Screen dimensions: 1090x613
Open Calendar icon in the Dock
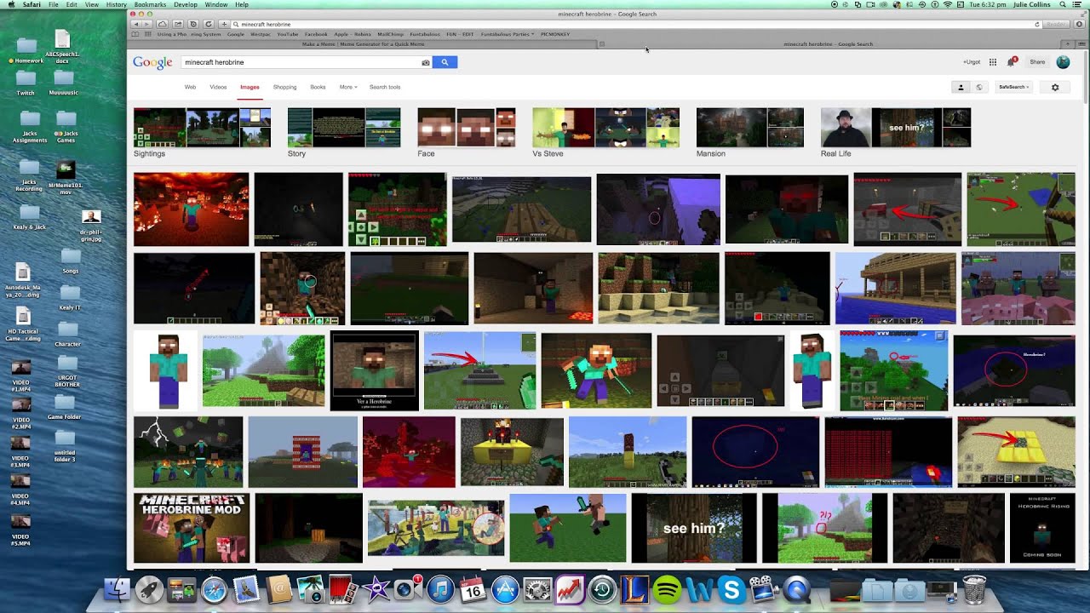(x=473, y=589)
